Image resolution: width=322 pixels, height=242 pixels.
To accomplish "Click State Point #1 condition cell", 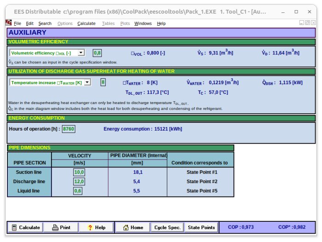I will pos(202,172).
